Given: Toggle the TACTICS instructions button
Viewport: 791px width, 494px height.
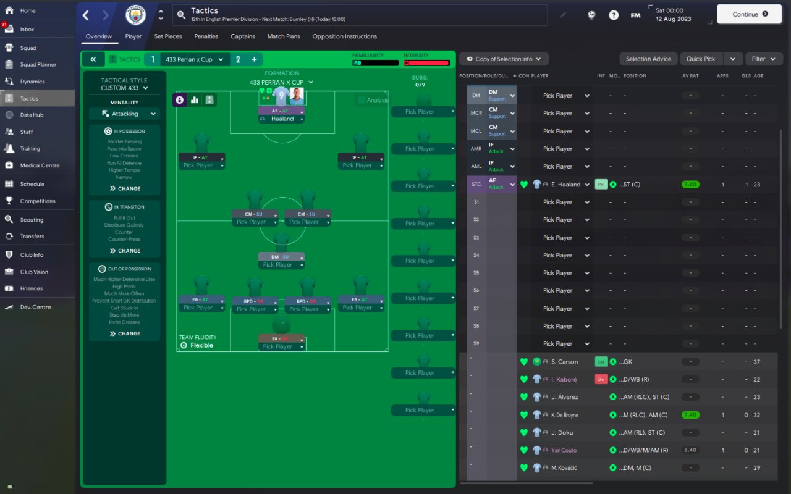Looking at the screenshot, I should (x=124, y=59).
